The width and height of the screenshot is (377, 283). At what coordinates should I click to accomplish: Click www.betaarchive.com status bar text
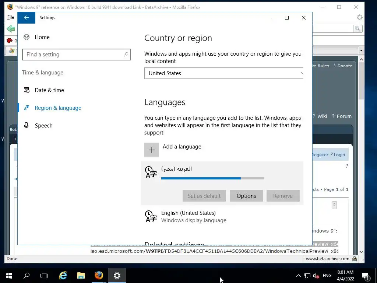coord(327,259)
